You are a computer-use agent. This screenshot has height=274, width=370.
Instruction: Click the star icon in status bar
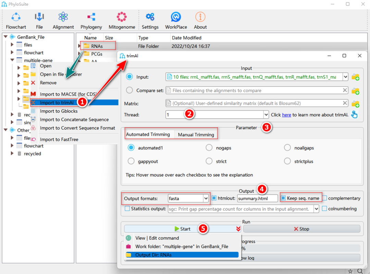coord(350,271)
